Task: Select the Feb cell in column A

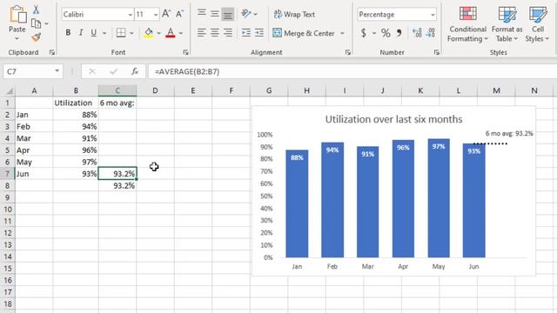Action: [34, 127]
